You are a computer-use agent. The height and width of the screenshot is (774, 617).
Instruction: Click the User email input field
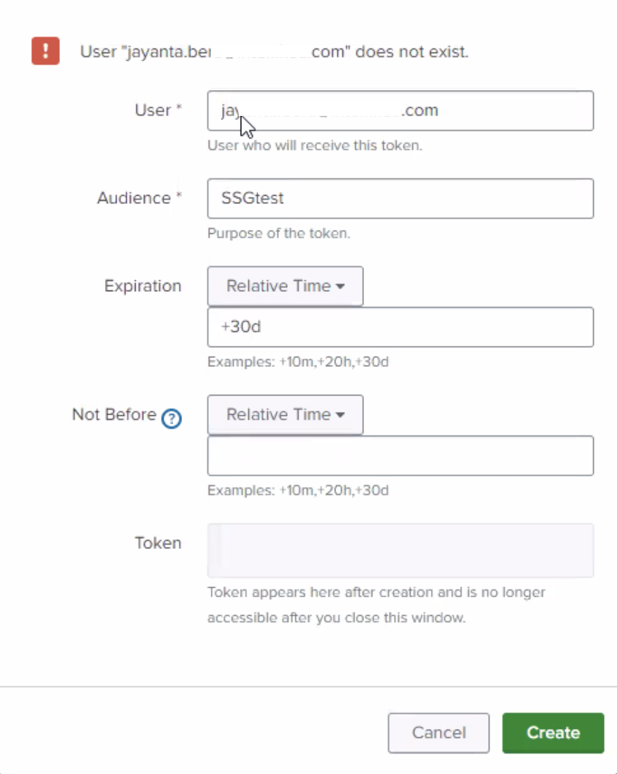click(x=400, y=110)
